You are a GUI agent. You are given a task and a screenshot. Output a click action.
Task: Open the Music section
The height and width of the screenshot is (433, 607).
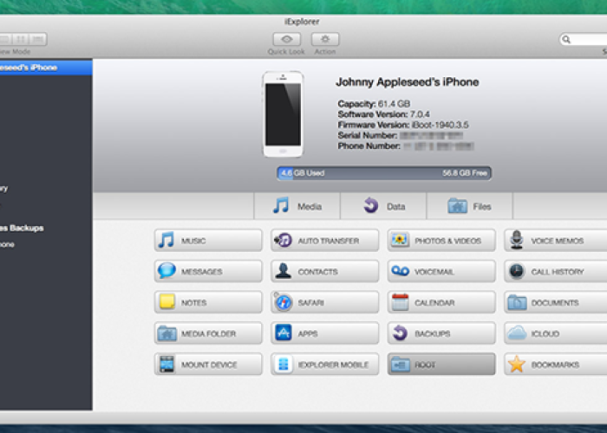point(208,241)
